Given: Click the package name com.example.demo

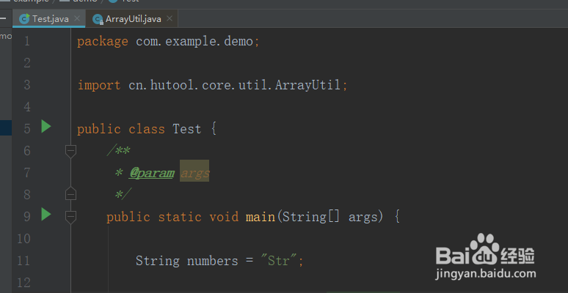Looking at the screenshot, I should (x=194, y=41).
